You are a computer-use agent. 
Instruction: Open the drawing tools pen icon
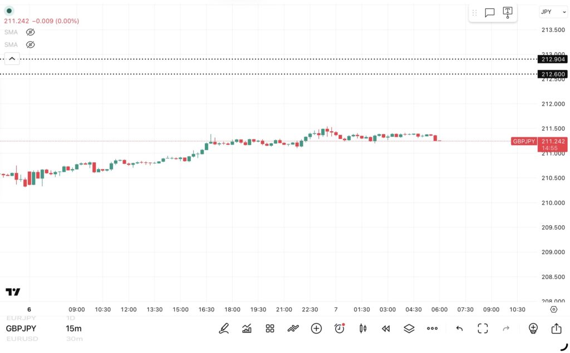point(224,329)
